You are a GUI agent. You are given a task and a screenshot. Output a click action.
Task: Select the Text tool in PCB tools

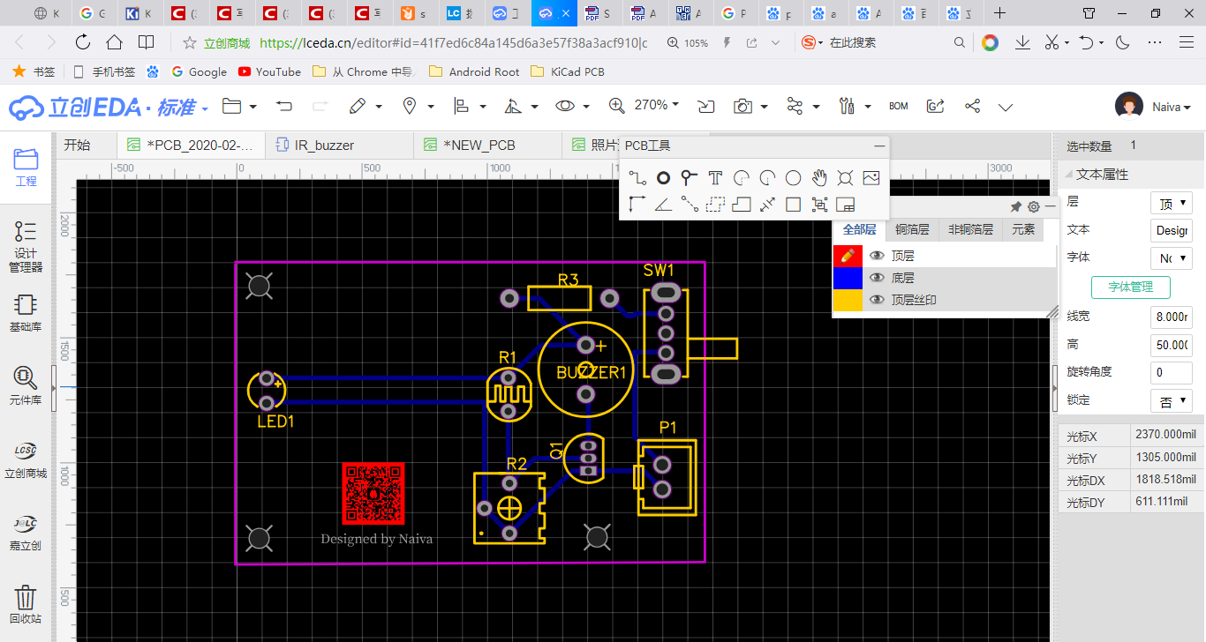click(715, 177)
